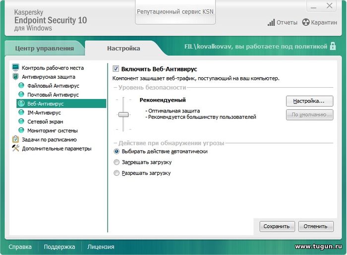Open Отчеты reports link
This screenshot has height=255, width=347.
pyautogui.click(x=287, y=22)
